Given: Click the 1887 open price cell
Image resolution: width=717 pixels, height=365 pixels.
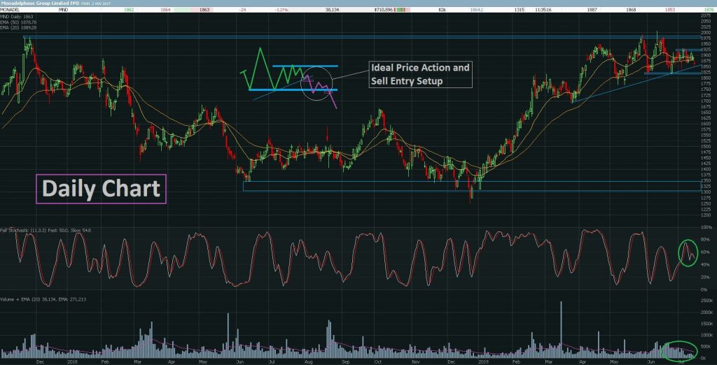Looking at the screenshot, I should coord(592,10).
